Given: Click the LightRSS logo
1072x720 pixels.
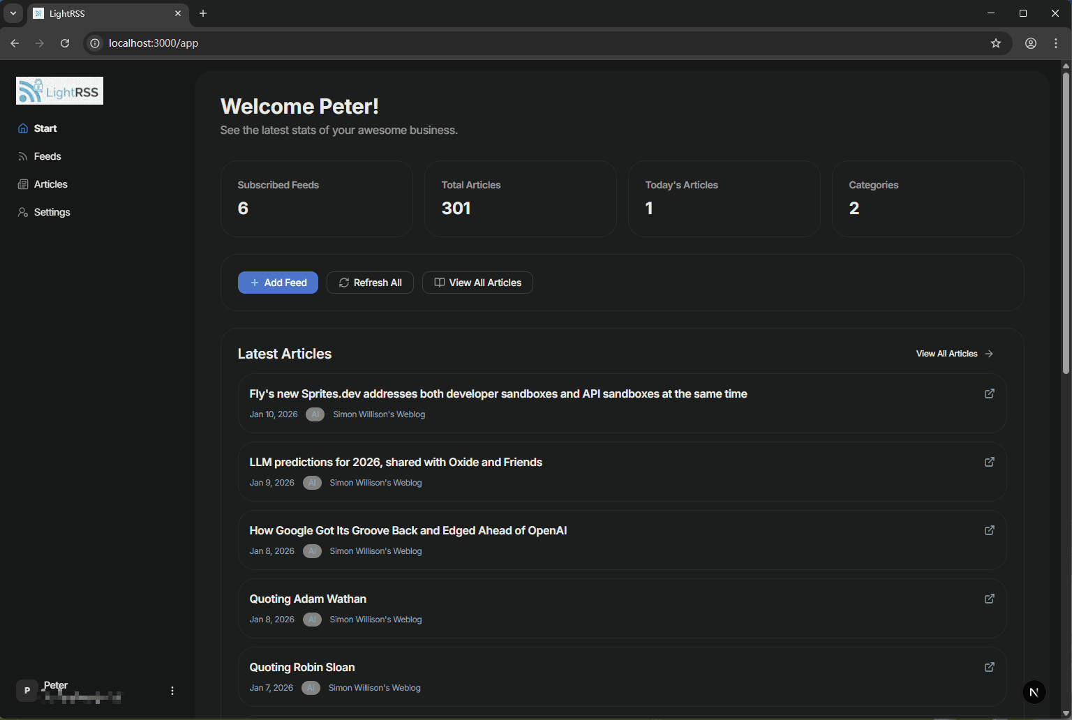Looking at the screenshot, I should point(59,91).
